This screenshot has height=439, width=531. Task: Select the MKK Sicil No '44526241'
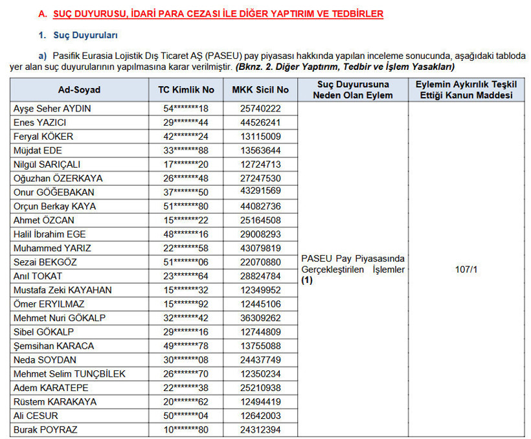pos(260,122)
